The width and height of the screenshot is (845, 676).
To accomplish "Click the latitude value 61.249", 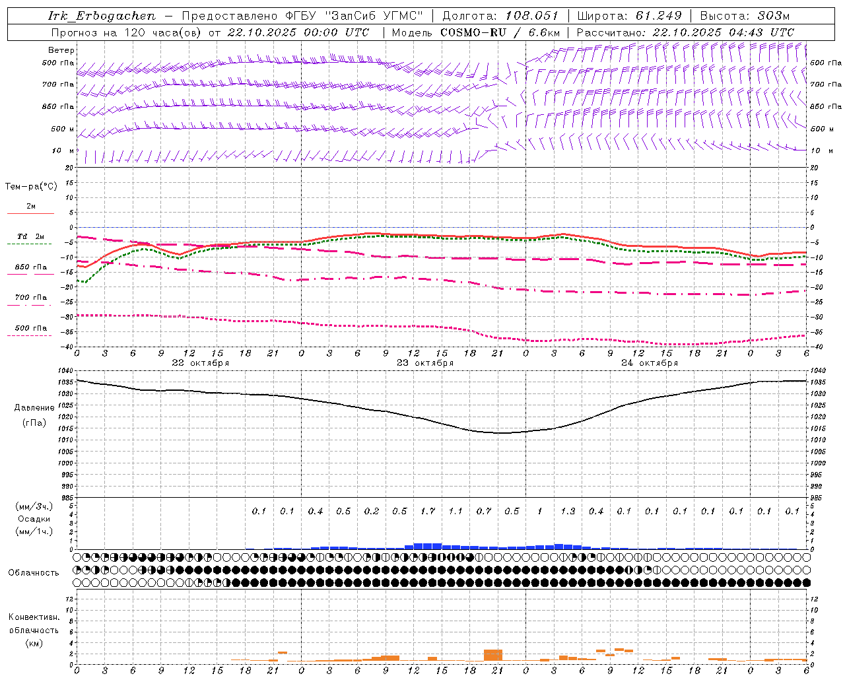I will [x=658, y=16].
